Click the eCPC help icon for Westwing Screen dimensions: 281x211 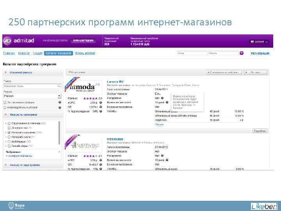101,160
